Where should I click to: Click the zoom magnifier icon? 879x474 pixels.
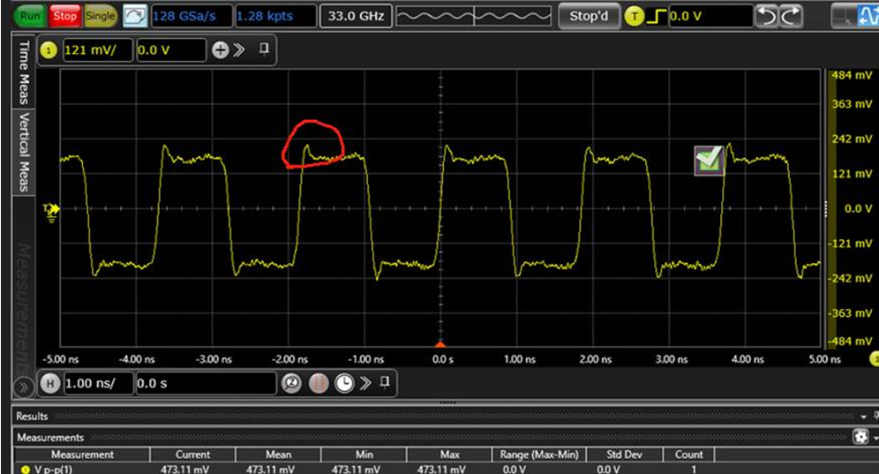(291, 384)
